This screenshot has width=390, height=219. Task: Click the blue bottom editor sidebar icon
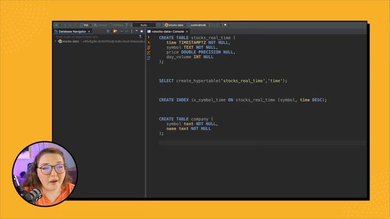[149, 58]
